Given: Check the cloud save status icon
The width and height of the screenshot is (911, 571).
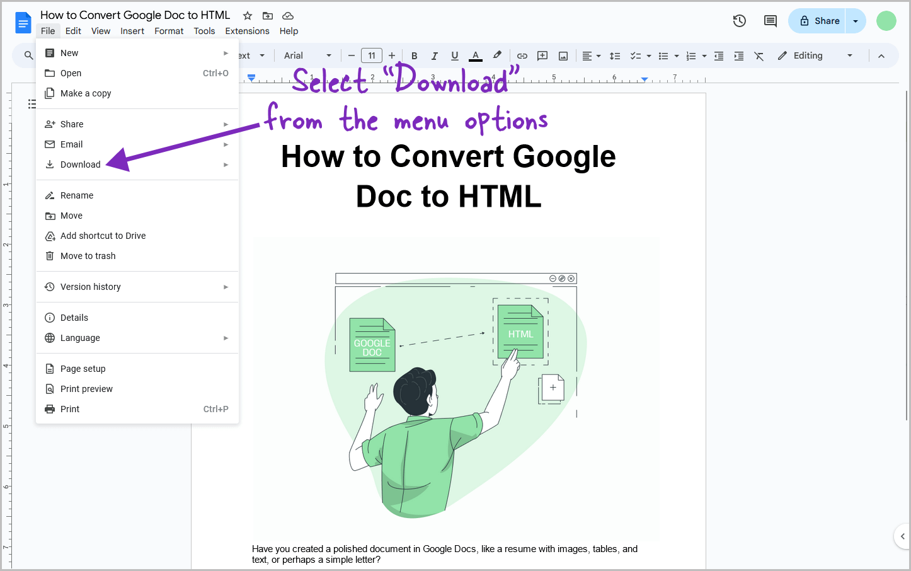Looking at the screenshot, I should point(288,16).
